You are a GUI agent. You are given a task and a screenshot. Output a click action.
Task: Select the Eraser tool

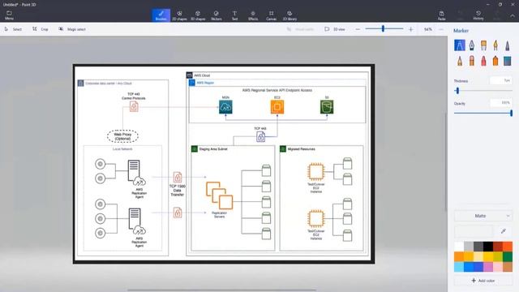coord(472,61)
